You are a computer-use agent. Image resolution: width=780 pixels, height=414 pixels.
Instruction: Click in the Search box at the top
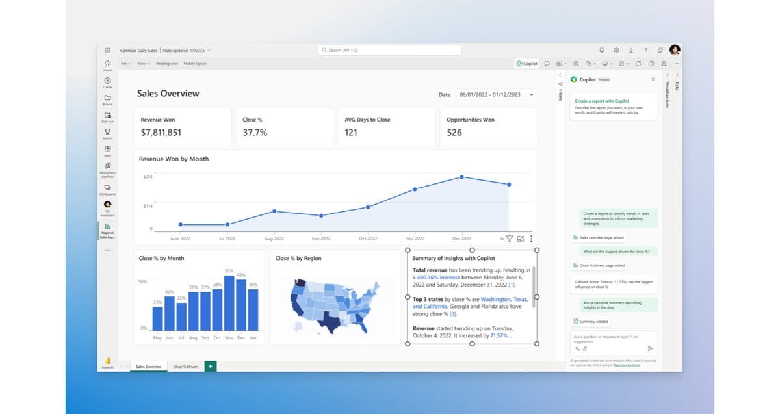click(390, 50)
